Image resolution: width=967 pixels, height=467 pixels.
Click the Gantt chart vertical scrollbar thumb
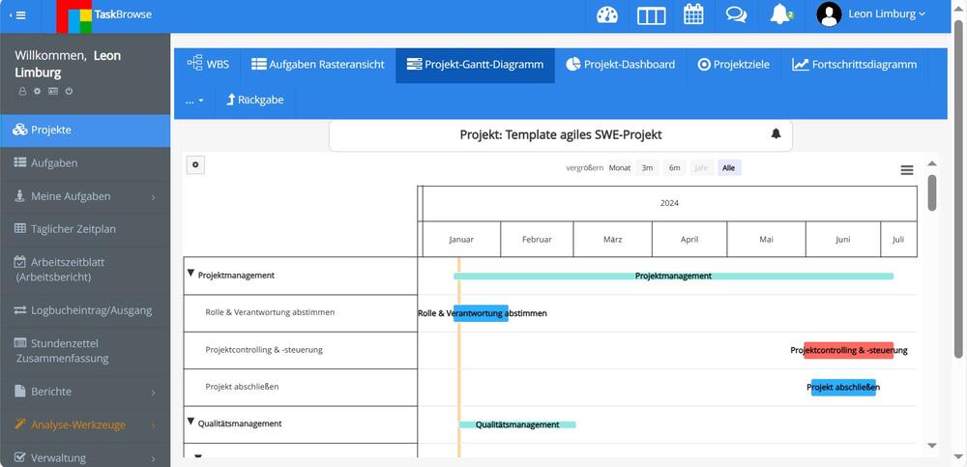(x=932, y=192)
